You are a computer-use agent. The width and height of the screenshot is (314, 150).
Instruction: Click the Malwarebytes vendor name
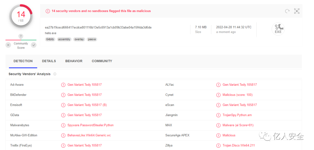tap(20, 125)
